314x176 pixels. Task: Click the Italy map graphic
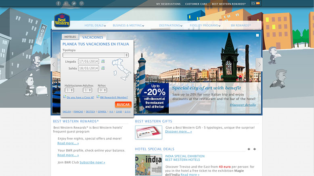tap(121, 69)
